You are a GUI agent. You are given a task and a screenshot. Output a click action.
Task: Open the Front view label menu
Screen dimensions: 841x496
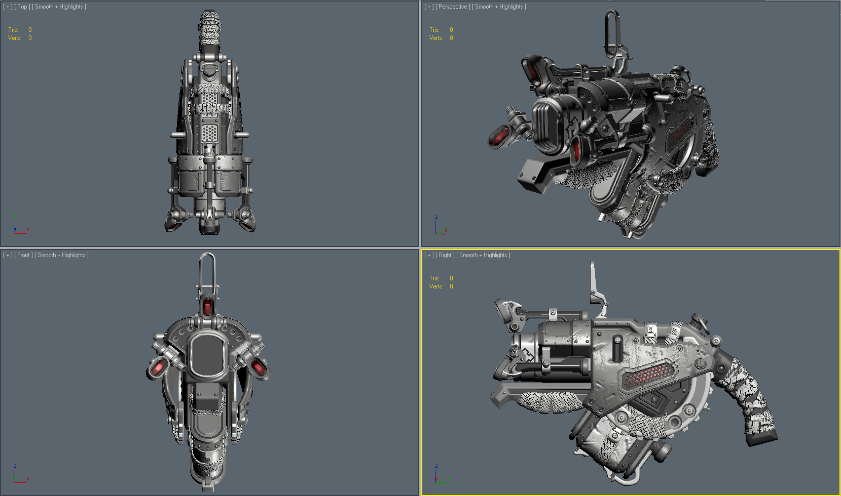click(x=23, y=255)
